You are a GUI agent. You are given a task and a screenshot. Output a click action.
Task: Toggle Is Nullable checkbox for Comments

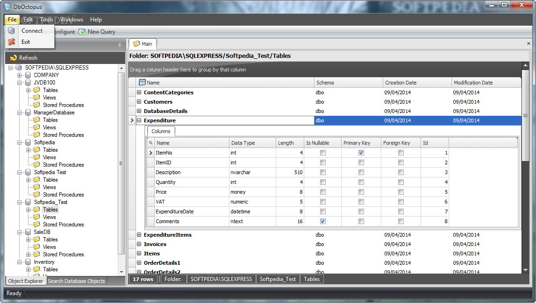pyautogui.click(x=323, y=221)
